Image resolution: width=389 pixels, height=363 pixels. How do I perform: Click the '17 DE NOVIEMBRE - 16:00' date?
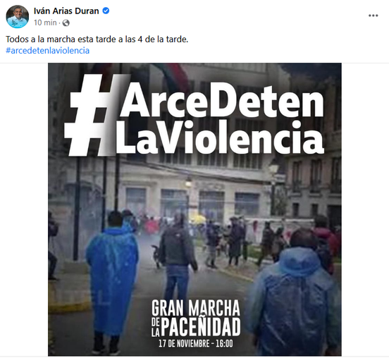click(196, 344)
